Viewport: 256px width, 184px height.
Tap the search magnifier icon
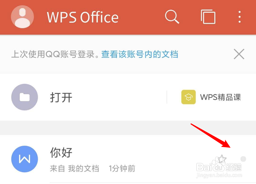pos(172,17)
